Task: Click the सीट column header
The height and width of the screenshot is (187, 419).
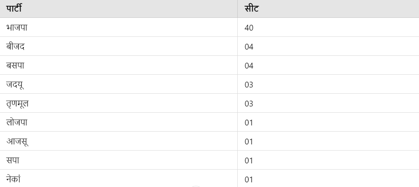Action: click(328, 9)
